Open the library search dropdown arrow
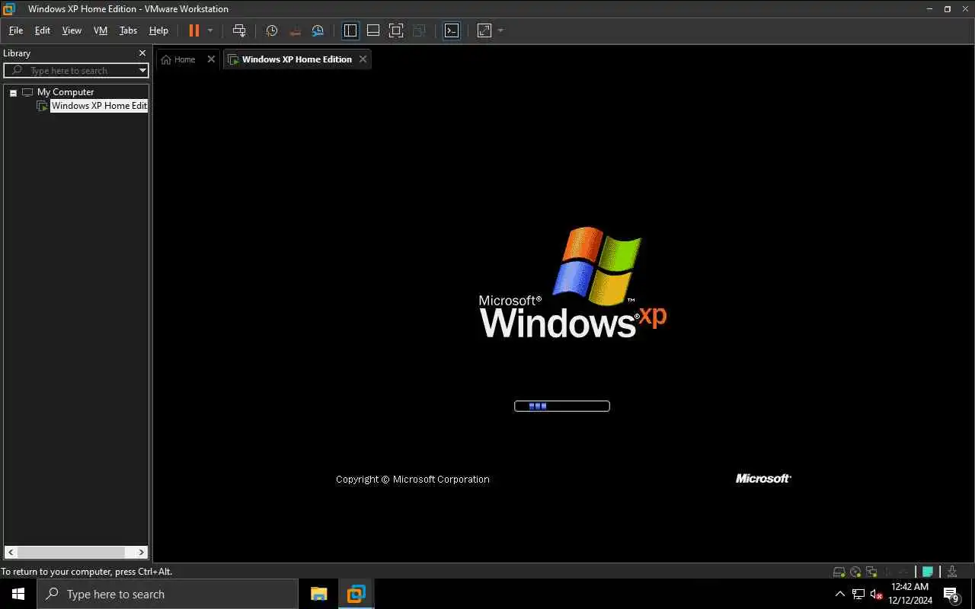 142,71
